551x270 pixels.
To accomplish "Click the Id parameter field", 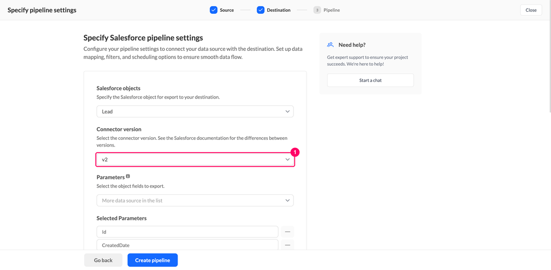I will click(x=188, y=232).
